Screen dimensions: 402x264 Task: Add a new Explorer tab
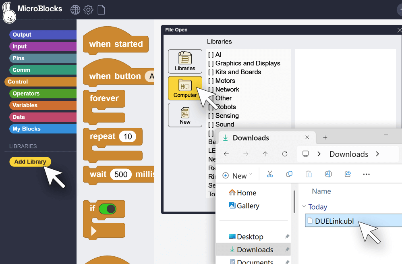(x=325, y=137)
